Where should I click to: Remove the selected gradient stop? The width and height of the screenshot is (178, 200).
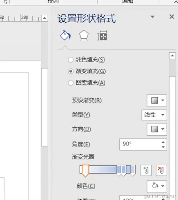(161, 170)
